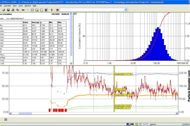The height and width of the screenshot is (126, 190).
Task: Click the copy toolbar icon
Action: click(17, 10)
